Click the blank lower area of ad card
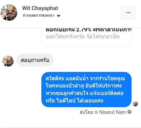 [x=86, y=43]
